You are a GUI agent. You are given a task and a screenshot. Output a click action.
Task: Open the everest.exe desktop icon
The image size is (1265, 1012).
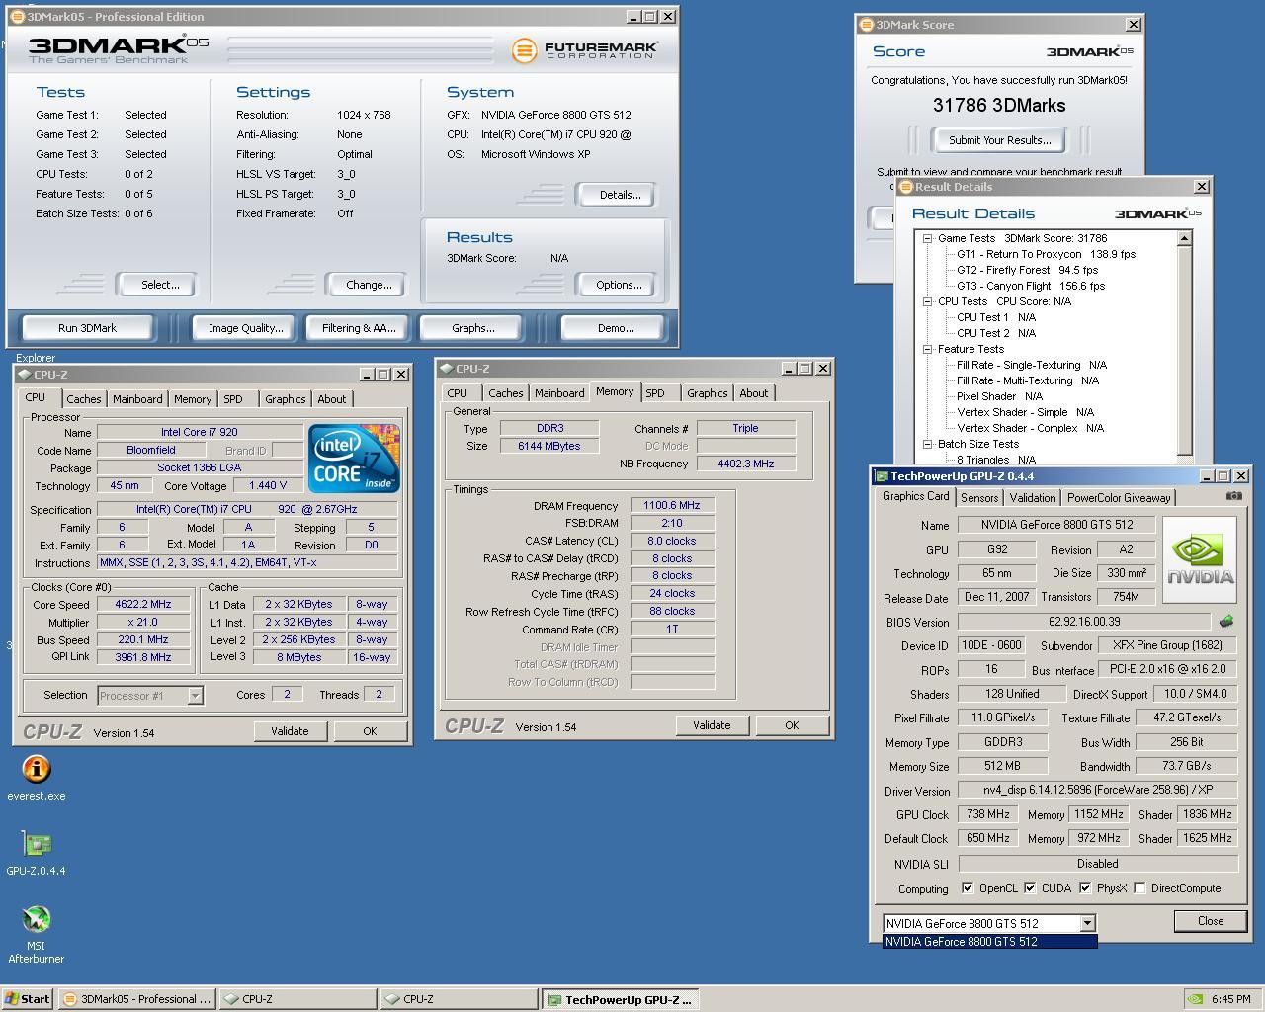click(x=37, y=777)
